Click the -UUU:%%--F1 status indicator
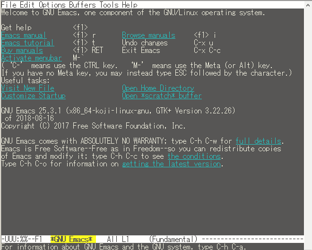Viewport: 312px width, 250px height. (x=22, y=239)
